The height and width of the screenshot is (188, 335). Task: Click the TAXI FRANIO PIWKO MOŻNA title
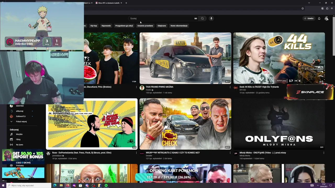coord(159,87)
